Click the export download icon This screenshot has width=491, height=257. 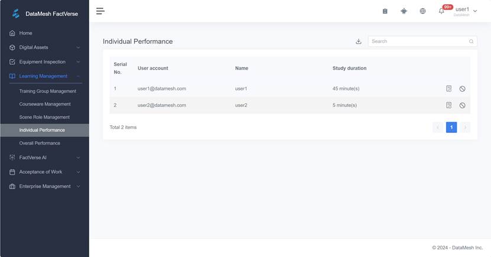coord(358,41)
